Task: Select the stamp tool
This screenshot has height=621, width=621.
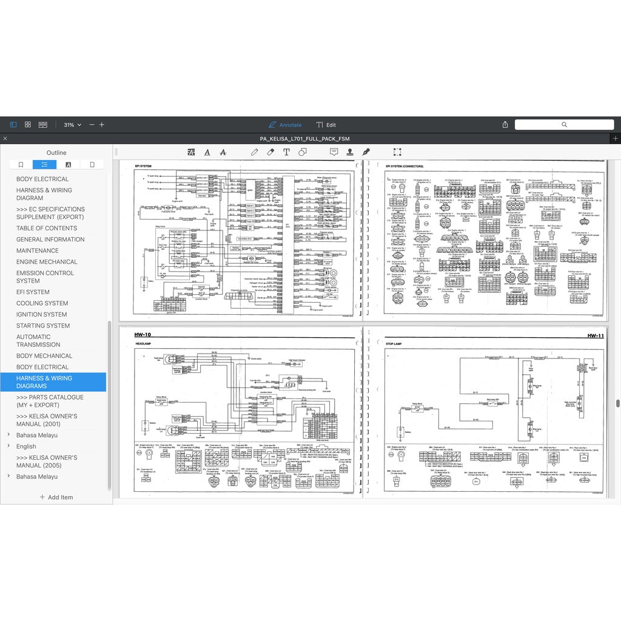Action: coord(350,152)
